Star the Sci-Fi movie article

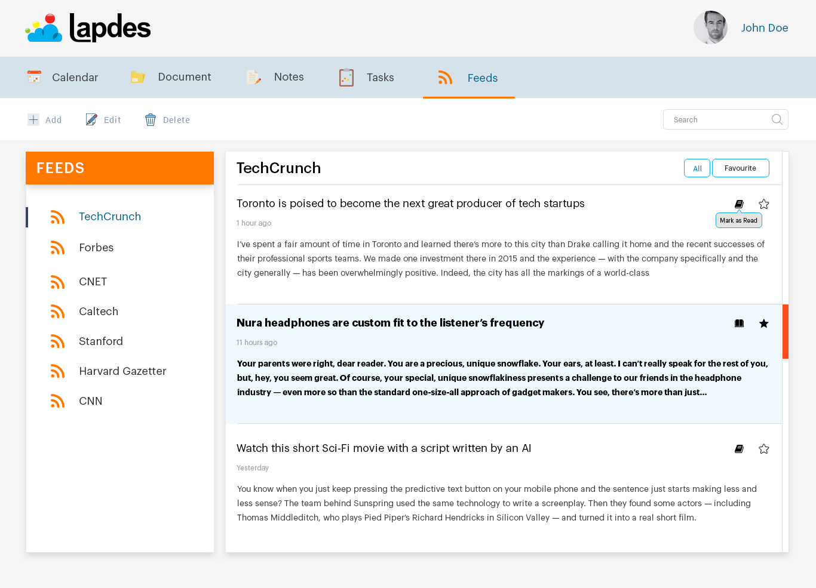click(763, 449)
